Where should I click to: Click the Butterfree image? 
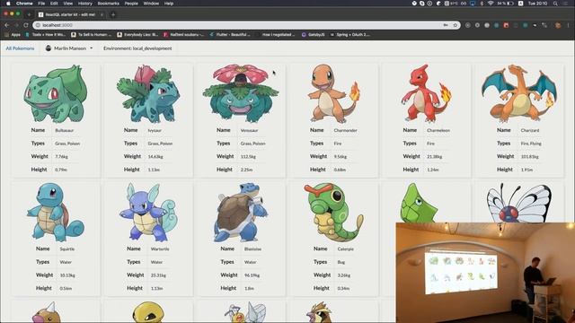(x=519, y=204)
